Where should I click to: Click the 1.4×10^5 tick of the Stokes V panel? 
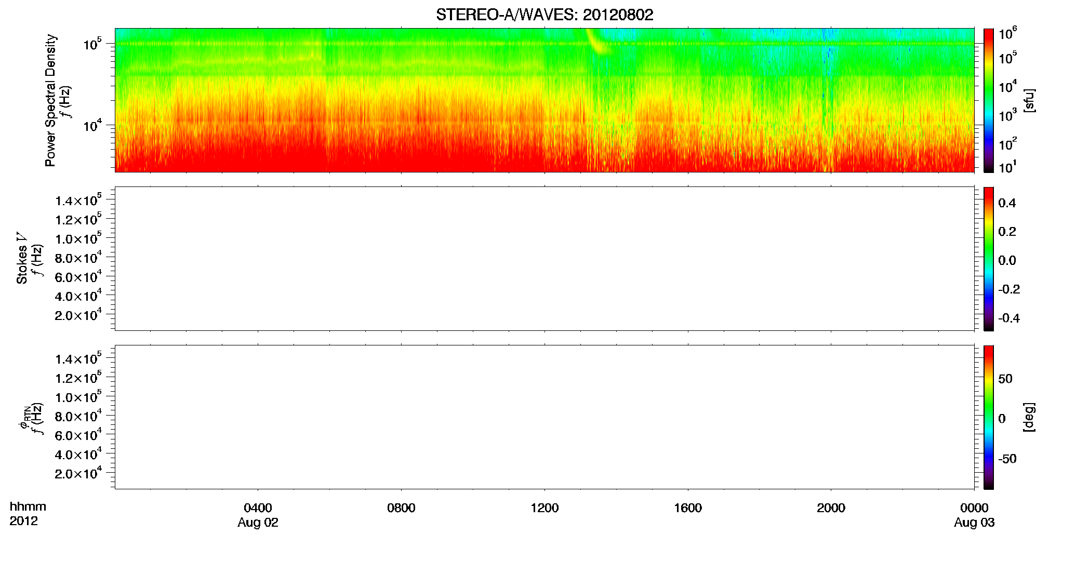(x=78, y=200)
